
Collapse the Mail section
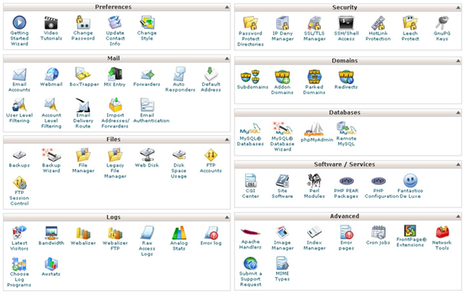[x=227, y=59]
